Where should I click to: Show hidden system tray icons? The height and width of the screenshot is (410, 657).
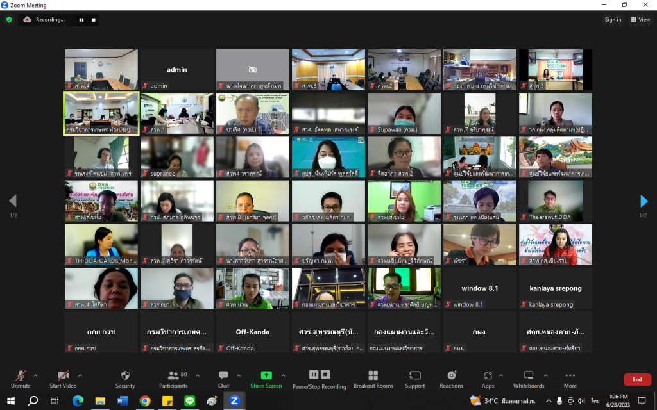pyautogui.click(x=549, y=401)
